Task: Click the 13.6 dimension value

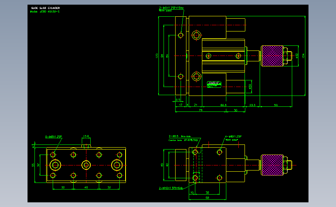Action: click(86, 136)
